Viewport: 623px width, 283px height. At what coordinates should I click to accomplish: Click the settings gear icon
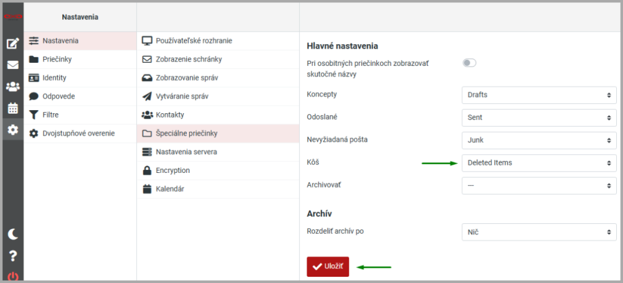(12, 129)
